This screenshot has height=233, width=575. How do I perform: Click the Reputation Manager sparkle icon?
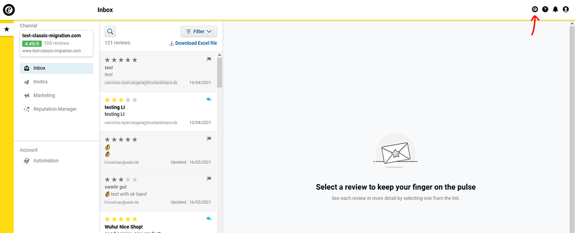27,109
